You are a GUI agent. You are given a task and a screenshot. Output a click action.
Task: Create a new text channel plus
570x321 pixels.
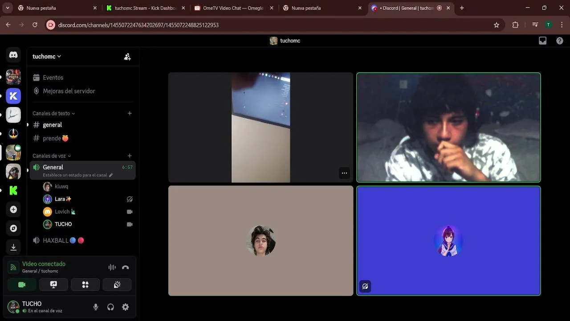click(130, 113)
